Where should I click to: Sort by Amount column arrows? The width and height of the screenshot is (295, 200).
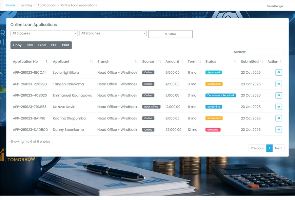pos(182,62)
